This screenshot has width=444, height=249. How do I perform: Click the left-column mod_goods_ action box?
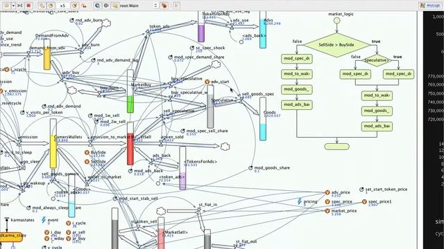[297, 89]
